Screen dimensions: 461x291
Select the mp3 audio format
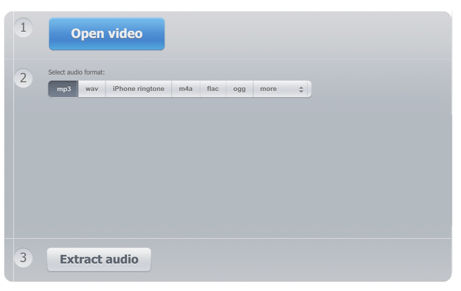[63, 89]
